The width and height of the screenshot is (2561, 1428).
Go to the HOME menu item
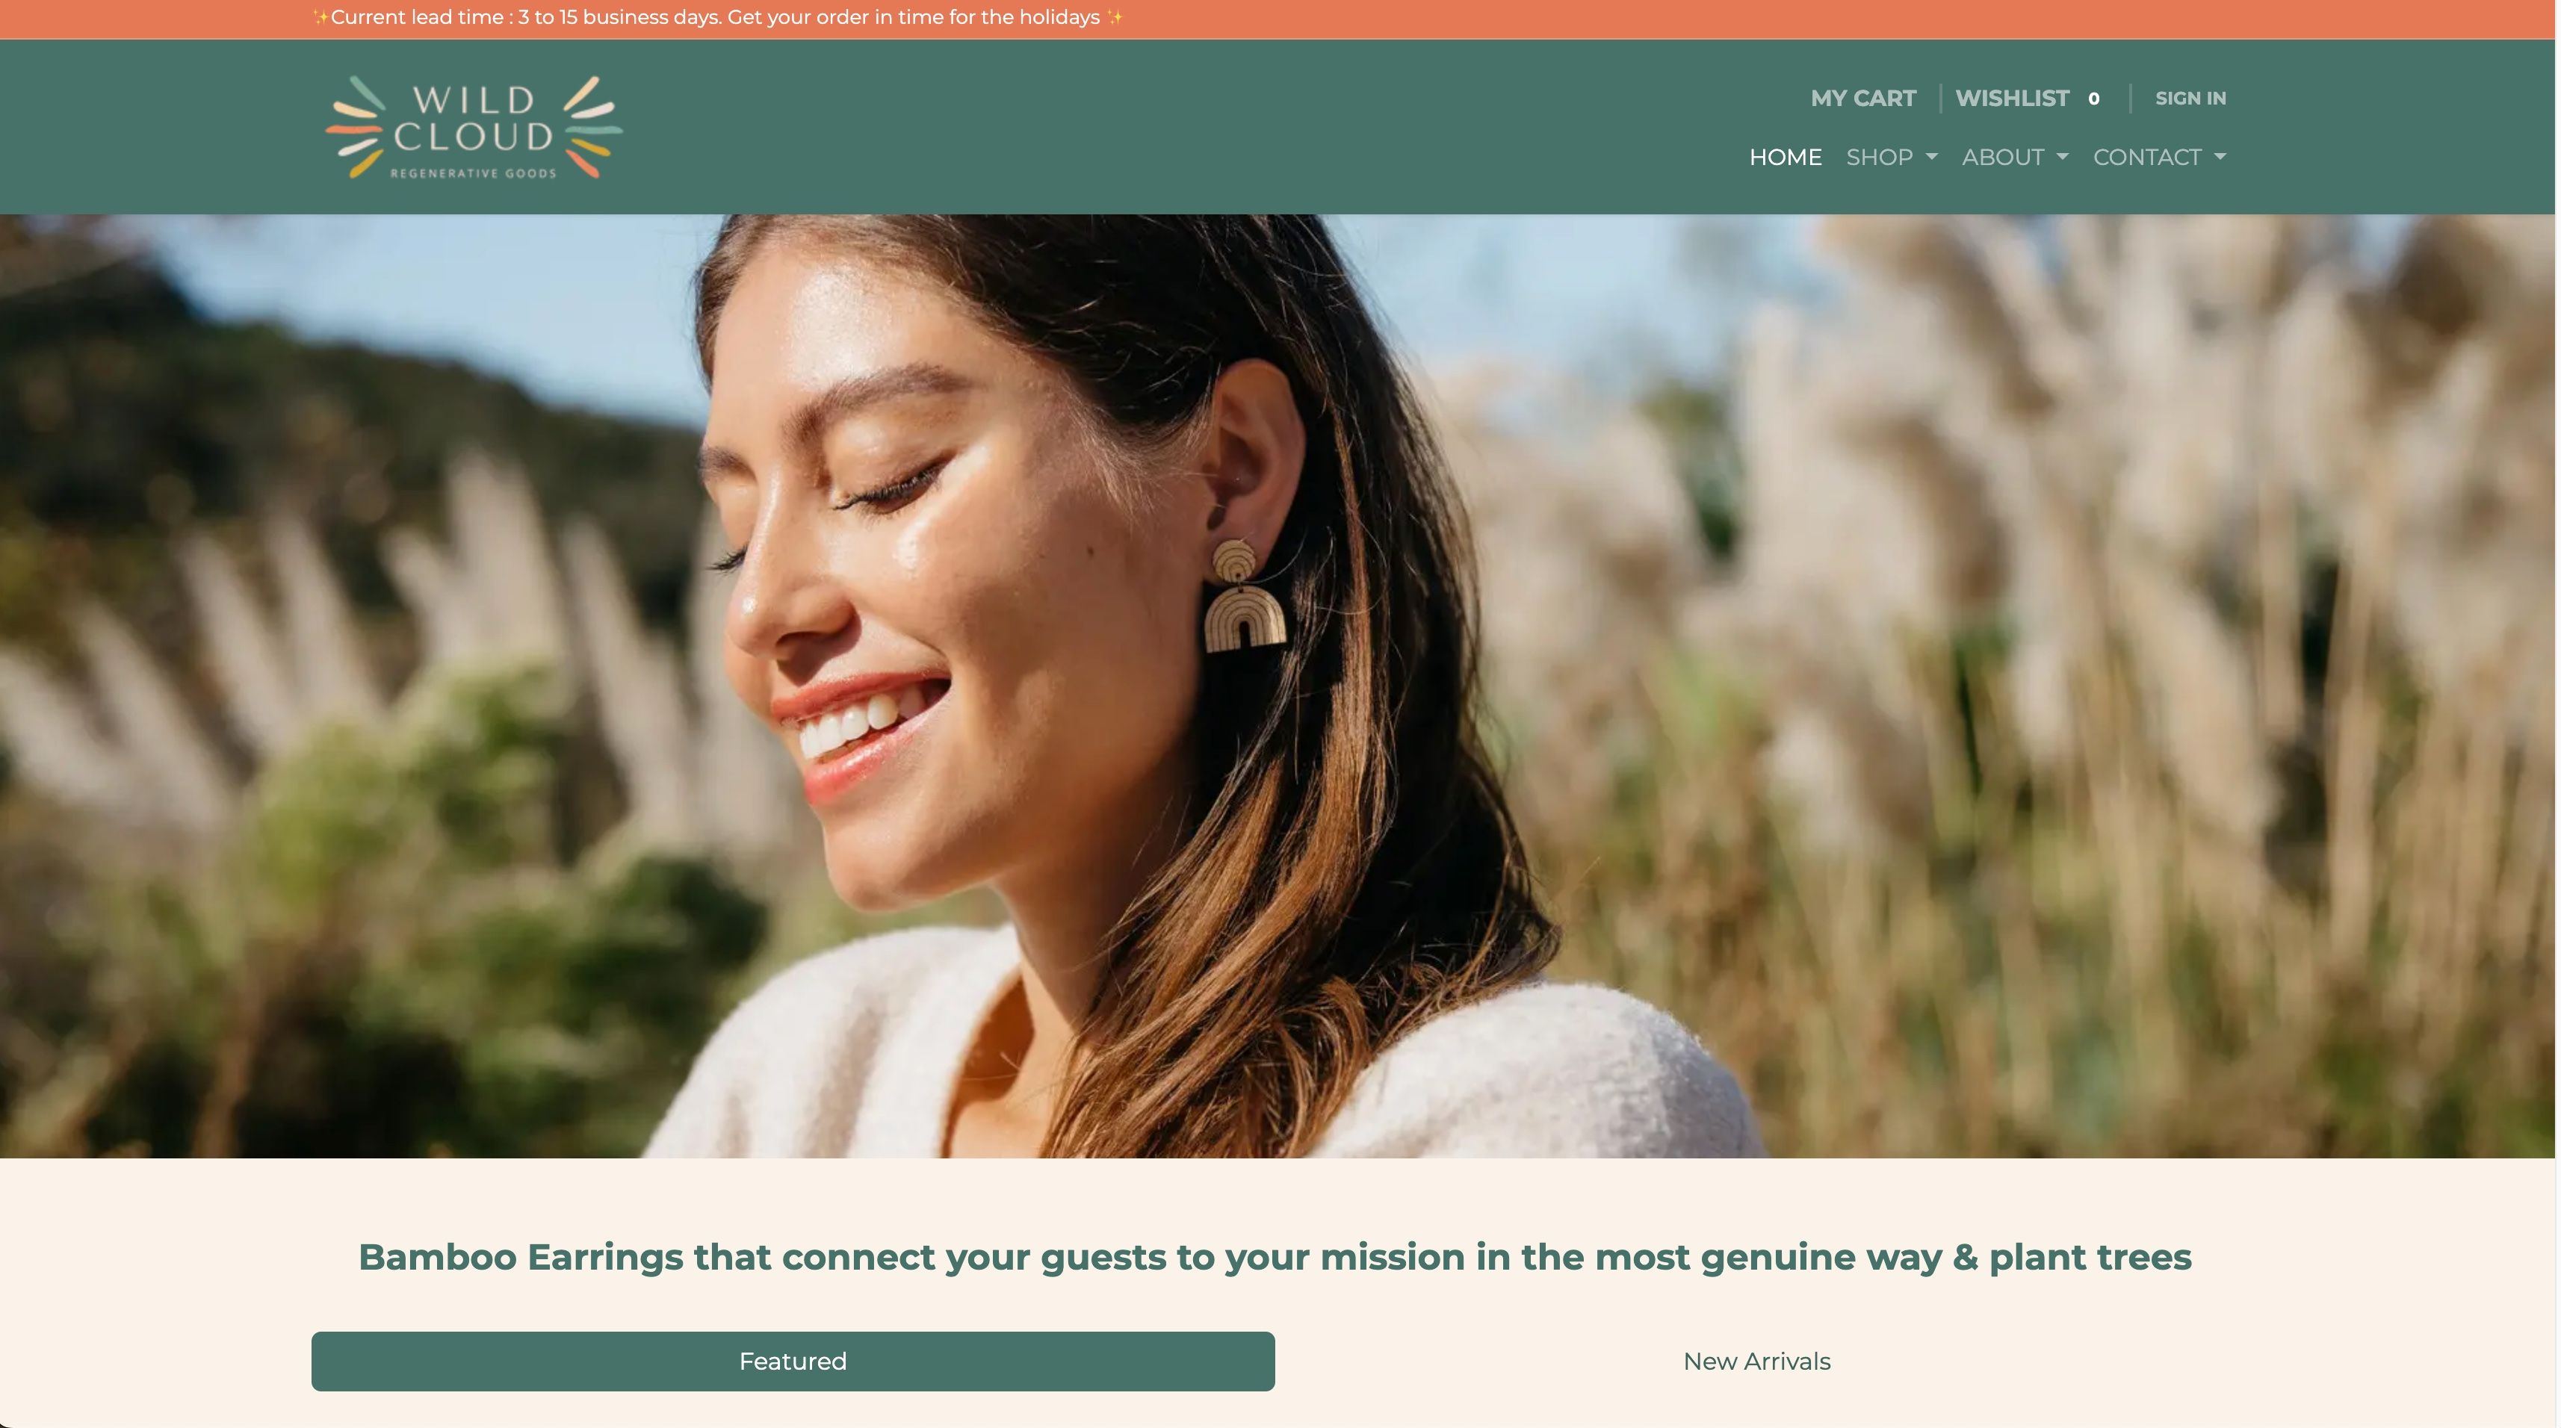(1786, 157)
